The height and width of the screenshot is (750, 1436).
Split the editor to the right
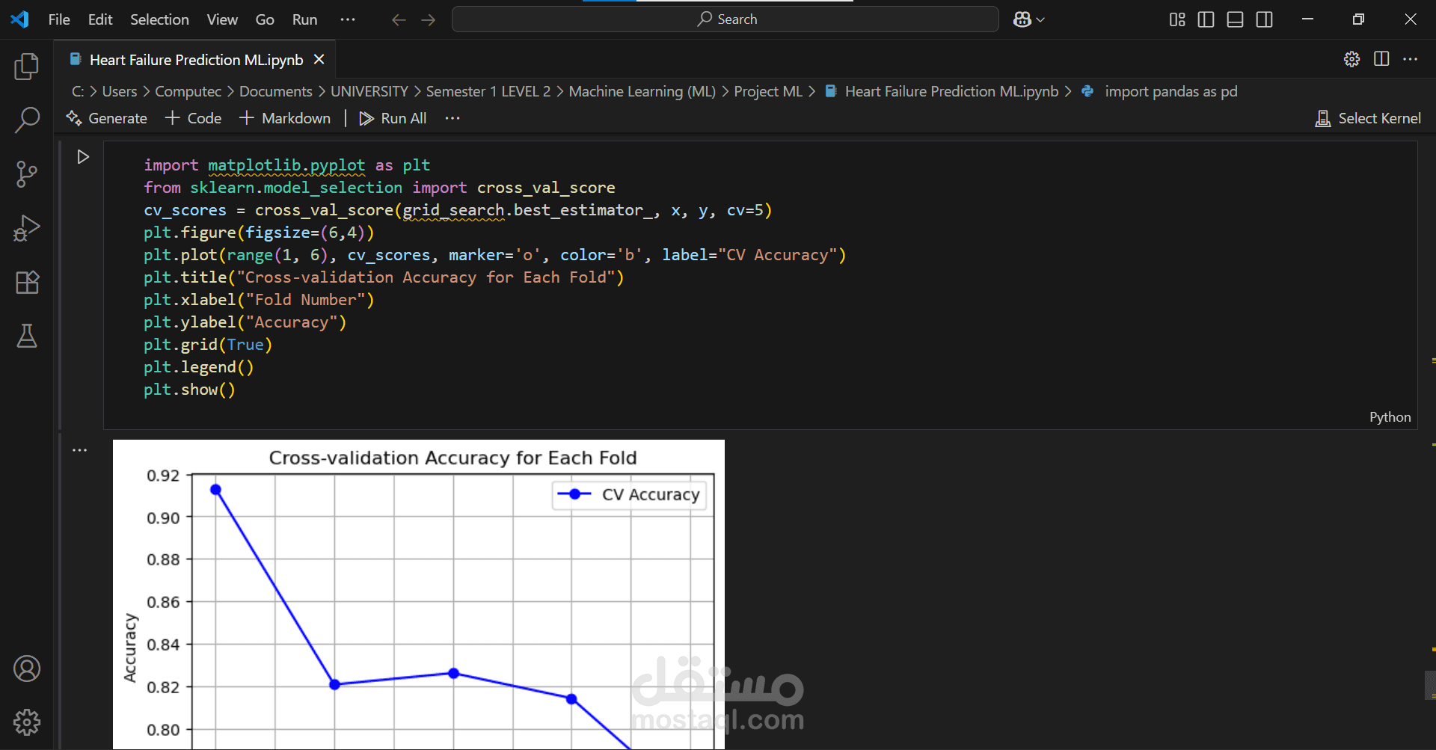1381,59
